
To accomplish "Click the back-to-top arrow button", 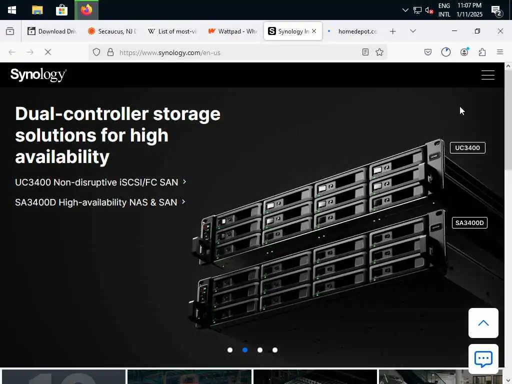I will coord(483,323).
